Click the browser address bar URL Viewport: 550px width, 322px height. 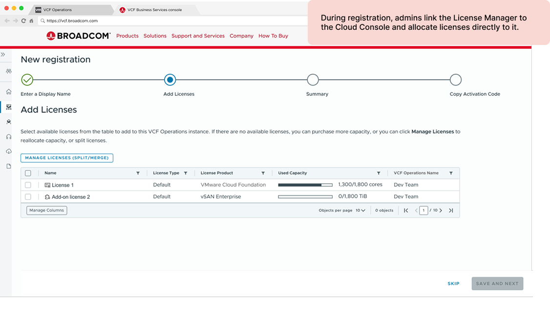click(72, 21)
